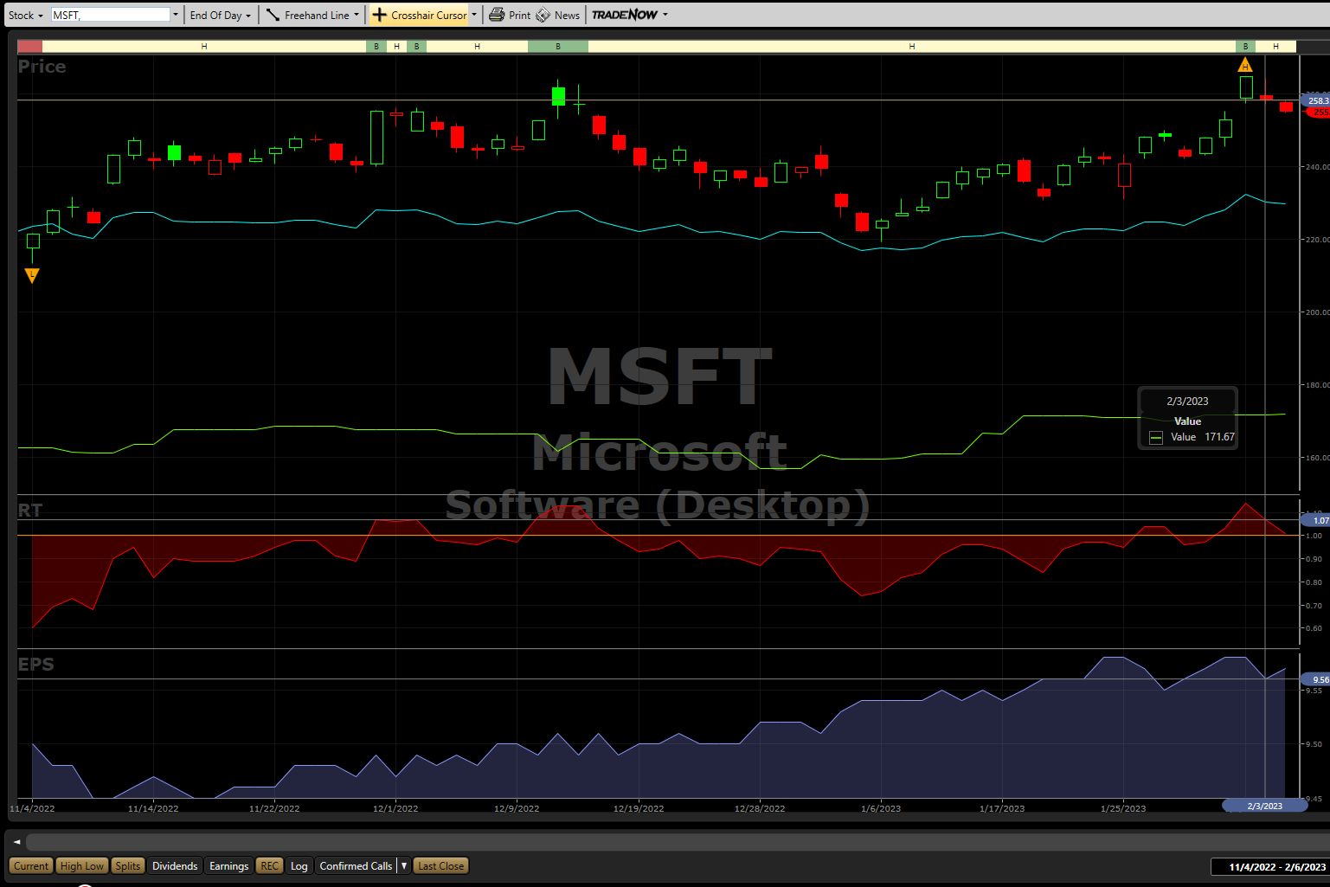
Task: Toggle the Splits display option
Action: (x=127, y=865)
